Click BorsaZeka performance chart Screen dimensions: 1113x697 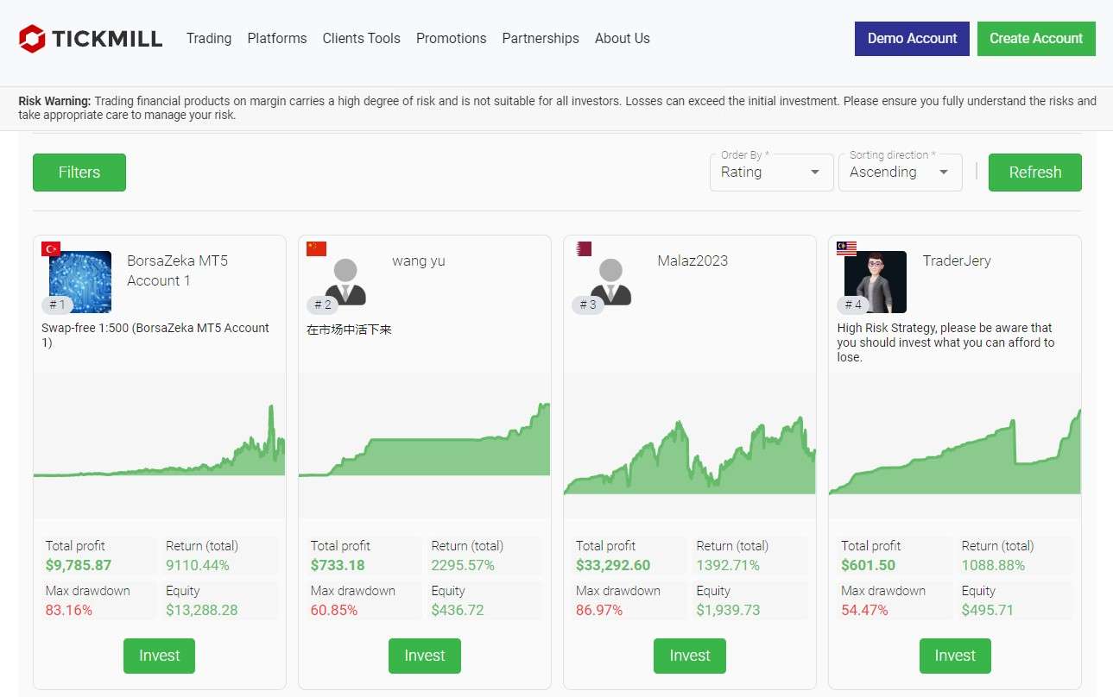(x=160, y=446)
